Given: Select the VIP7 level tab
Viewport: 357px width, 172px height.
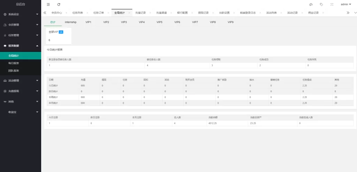Looking at the screenshot, I should pos(195,22).
